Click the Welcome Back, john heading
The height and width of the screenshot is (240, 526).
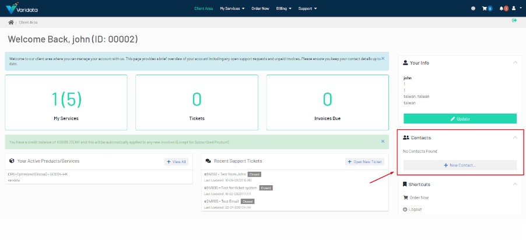click(73, 39)
